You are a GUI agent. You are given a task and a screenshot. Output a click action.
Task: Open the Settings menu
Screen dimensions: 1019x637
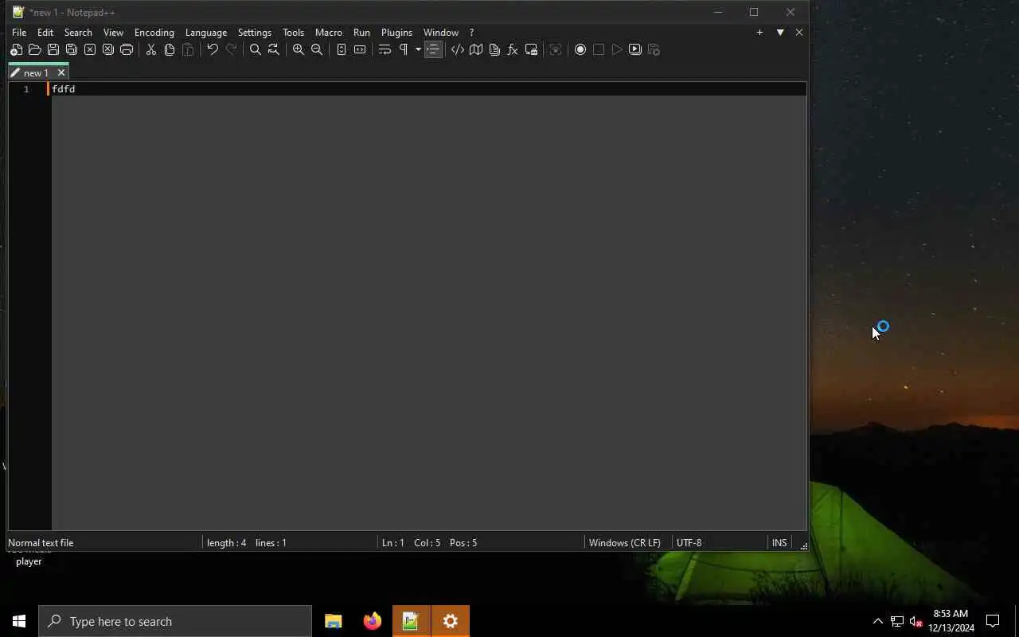[x=255, y=33]
